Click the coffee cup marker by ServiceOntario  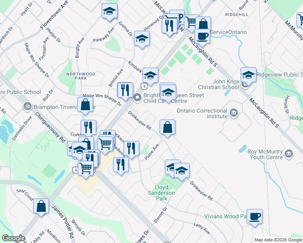pos(202,38)
